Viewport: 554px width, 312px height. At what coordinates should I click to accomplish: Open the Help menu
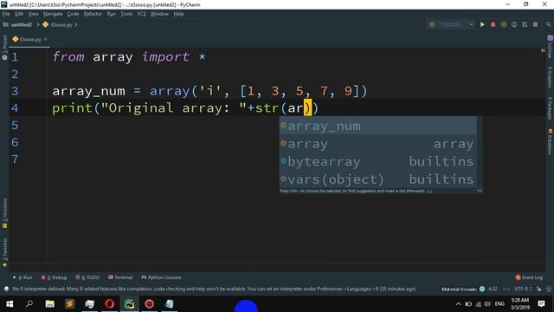point(179,14)
